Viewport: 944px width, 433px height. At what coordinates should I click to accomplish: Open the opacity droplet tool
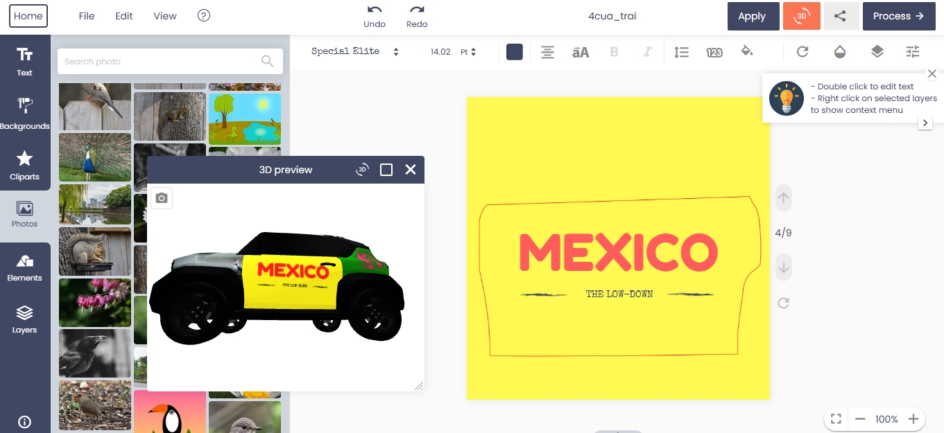click(840, 52)
